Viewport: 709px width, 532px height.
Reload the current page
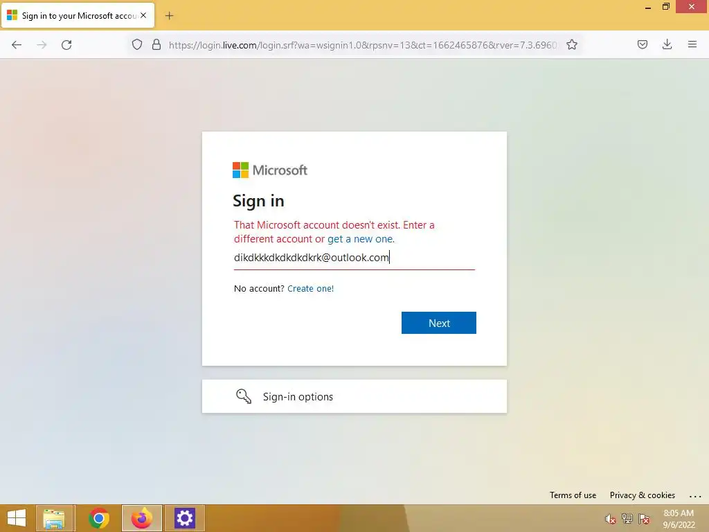coord(66,45)
